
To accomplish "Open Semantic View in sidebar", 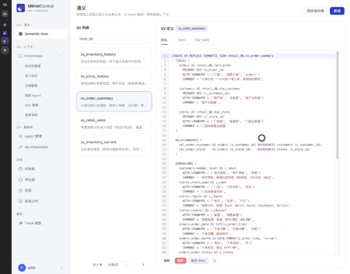I will pyautogui.click(x=41, y=34).
